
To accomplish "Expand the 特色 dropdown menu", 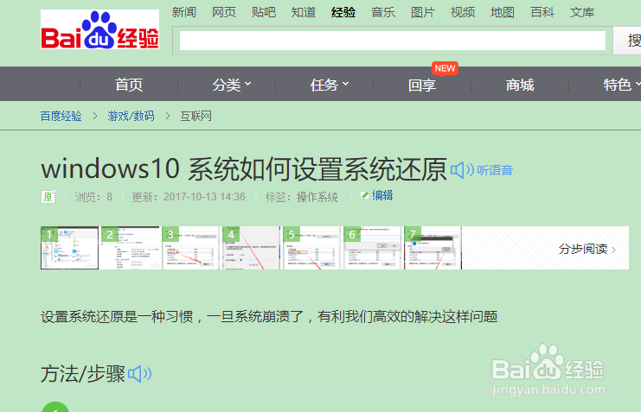I will (x=622, y=85).
